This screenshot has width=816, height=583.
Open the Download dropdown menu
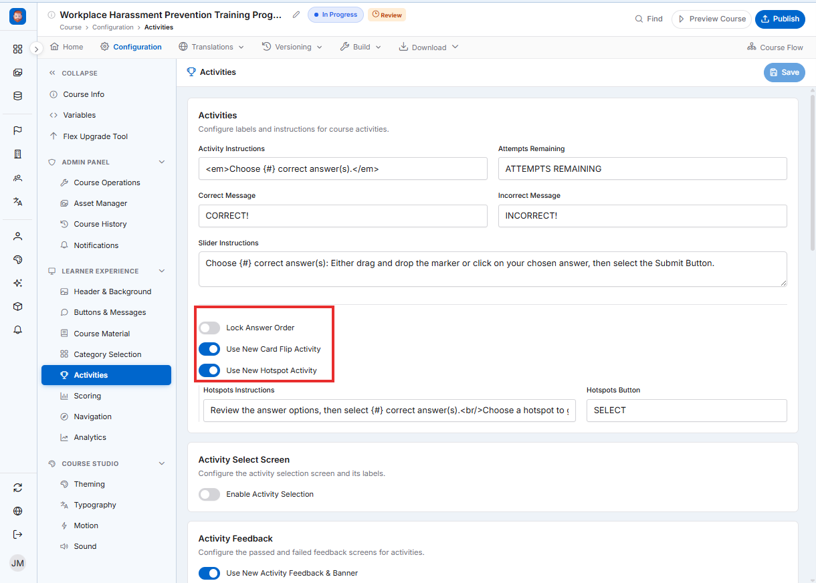(x=429, y=47)
